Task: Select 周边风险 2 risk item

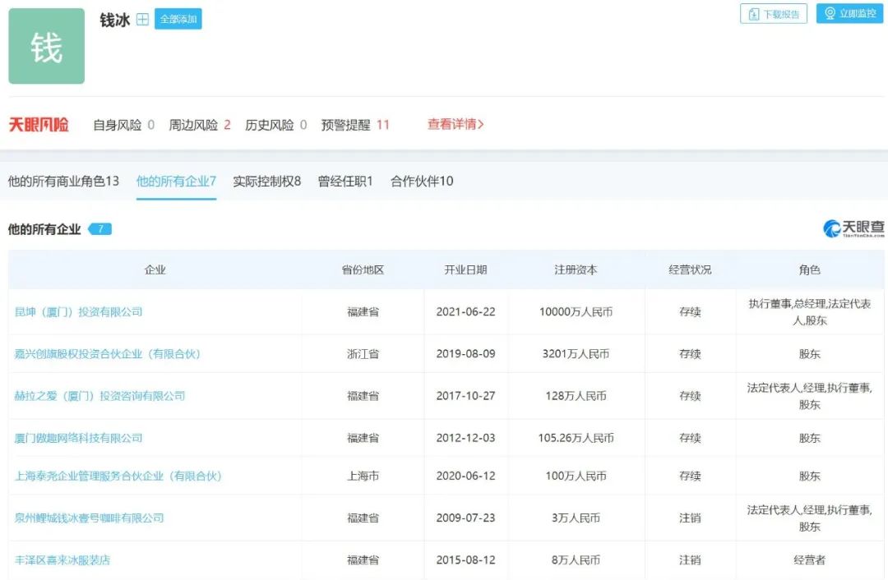Action: [x=200, y=125]
